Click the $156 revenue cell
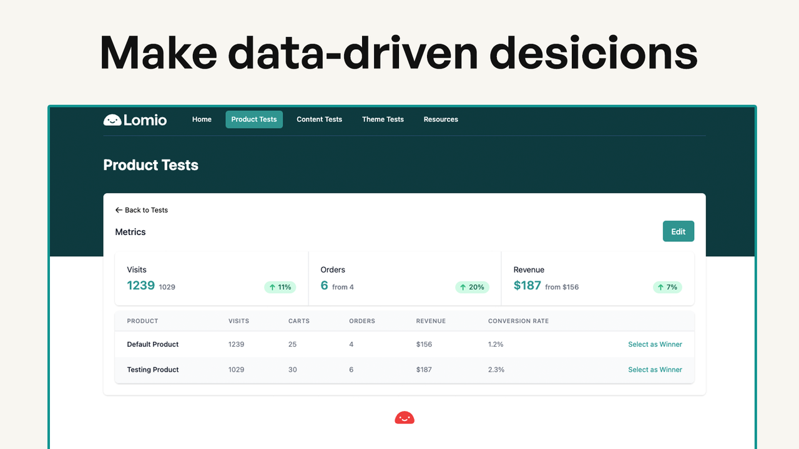The width and height of the screenshot is (799, 449). pos(424,344)
